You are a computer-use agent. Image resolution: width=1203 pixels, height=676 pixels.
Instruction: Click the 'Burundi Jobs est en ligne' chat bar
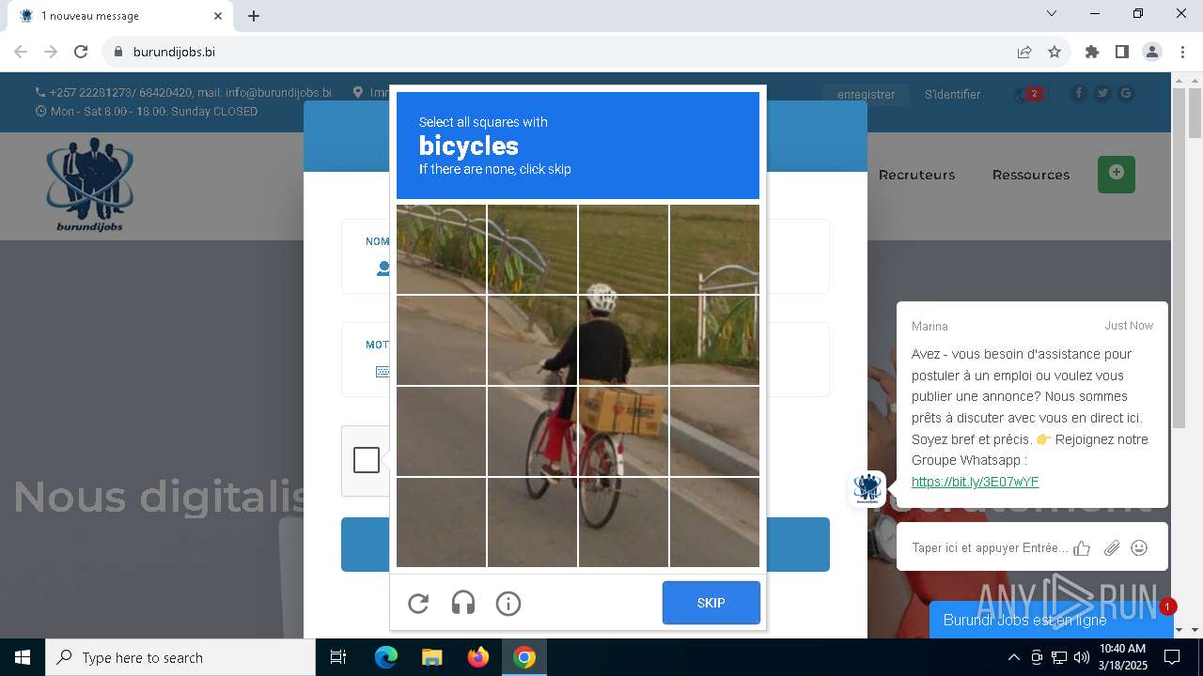1050,620
